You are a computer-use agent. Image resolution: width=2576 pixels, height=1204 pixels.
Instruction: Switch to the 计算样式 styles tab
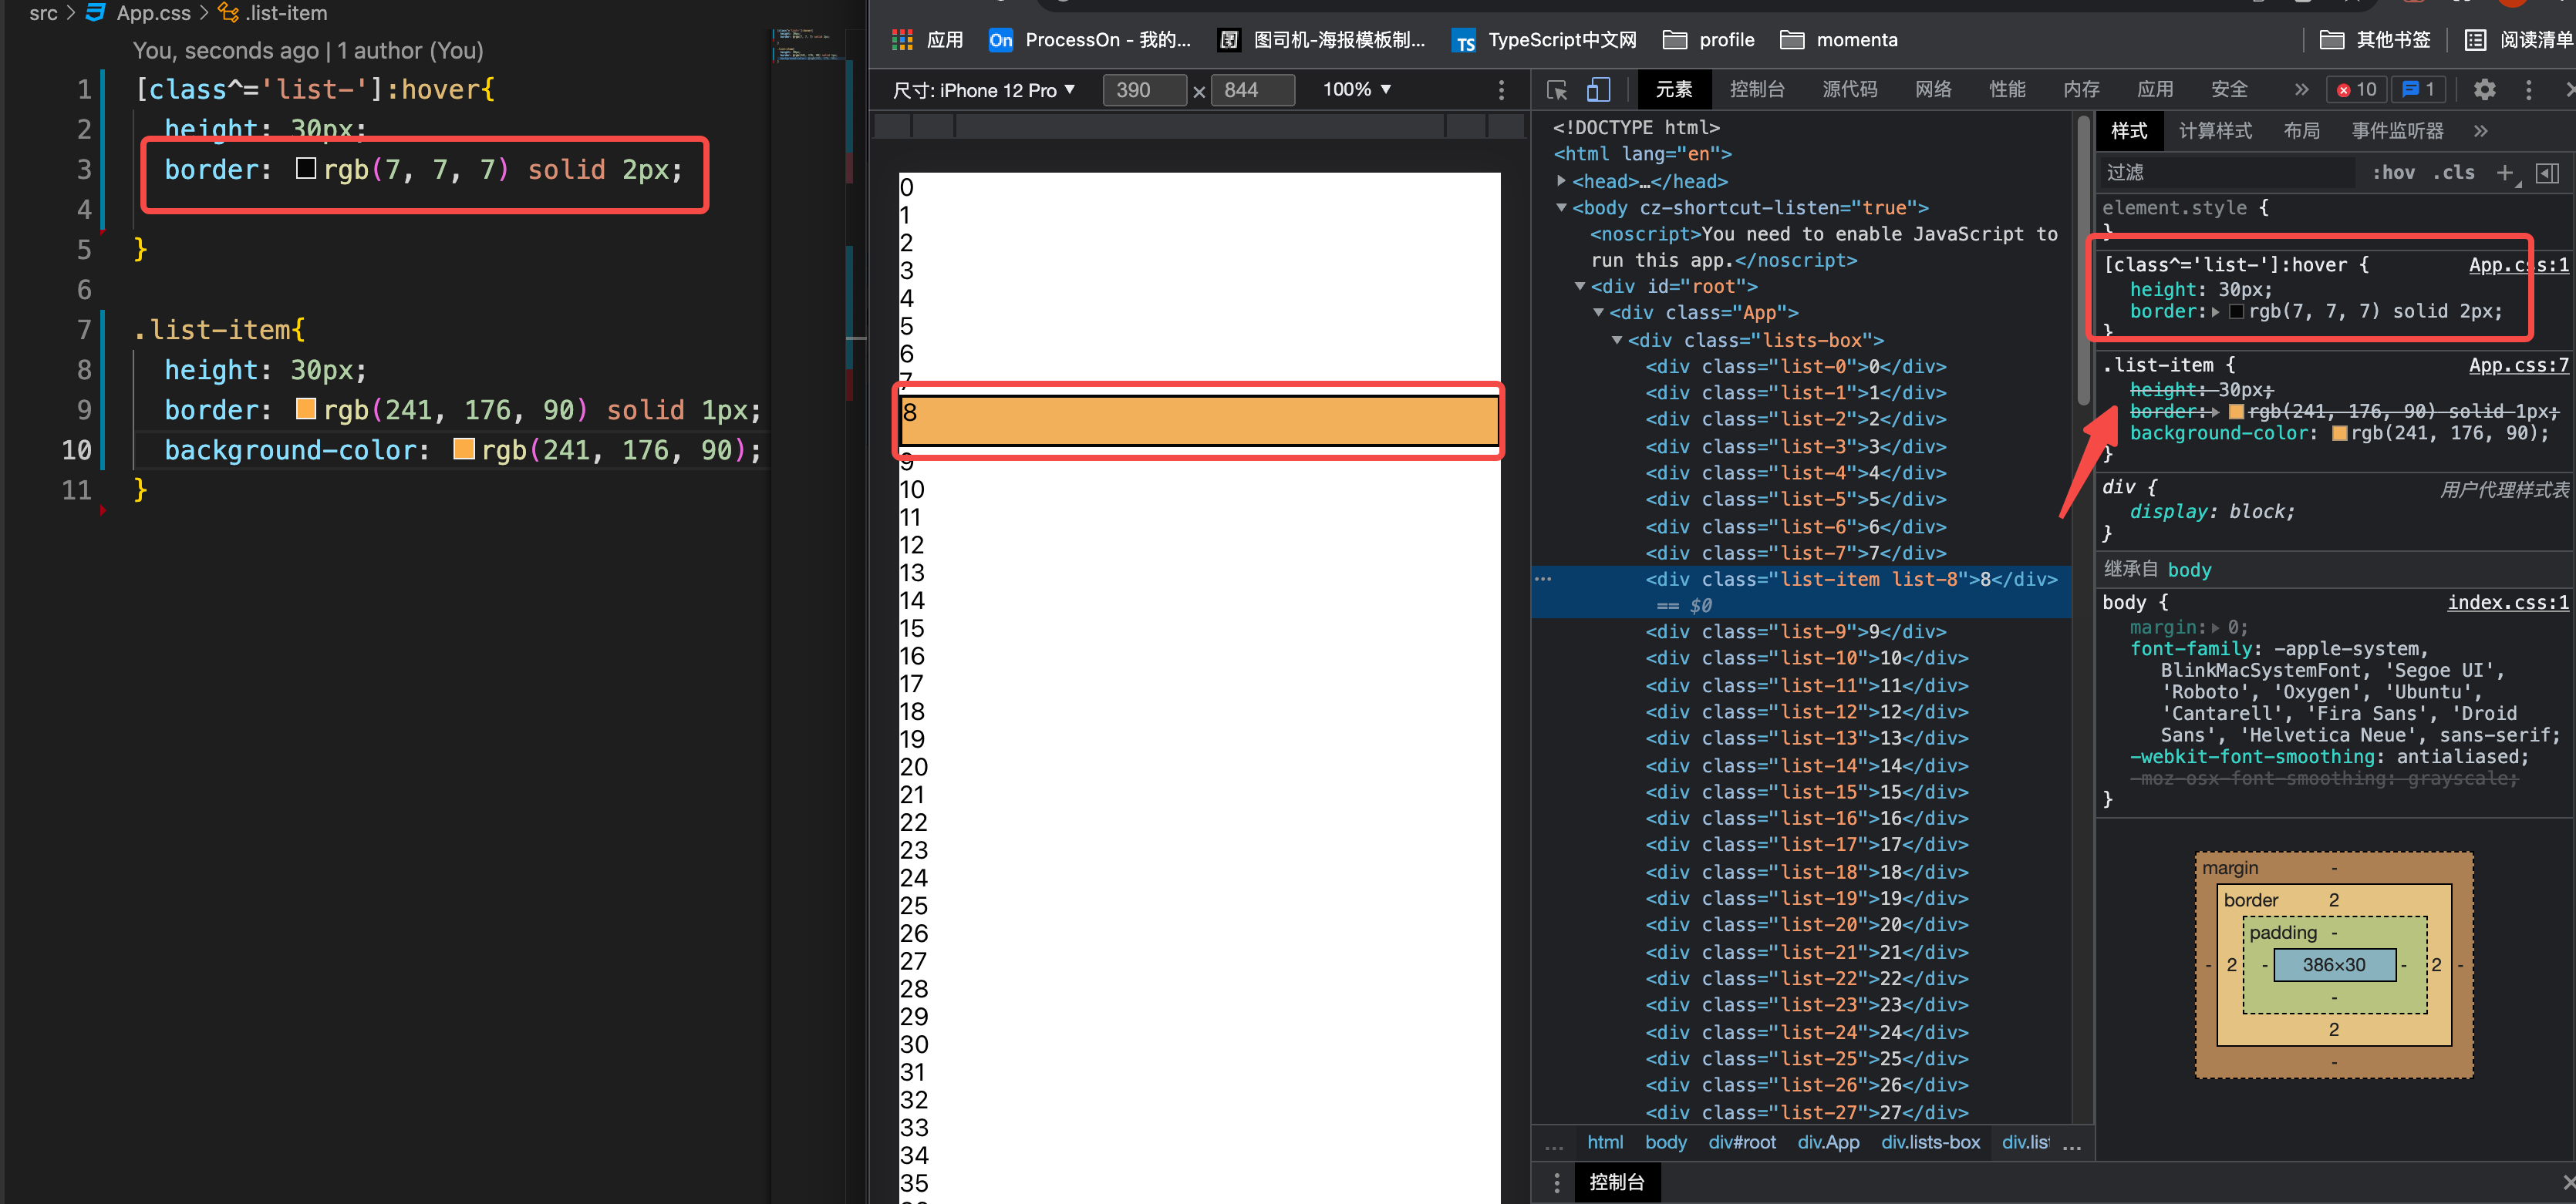(2214, 131)
